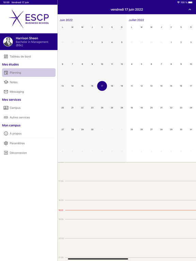
Task: Tap Déconnexion to log out
Action: click(x=29, y=153)
